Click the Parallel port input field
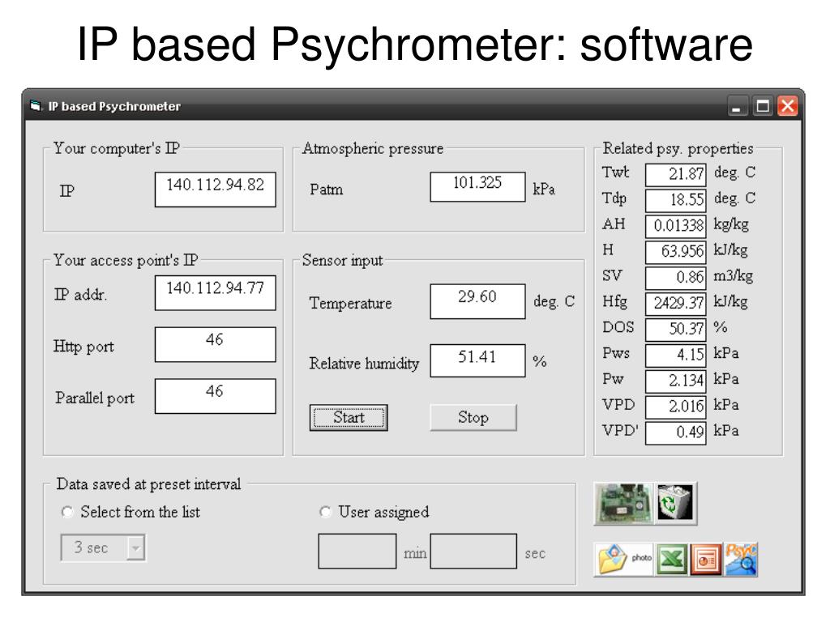830x622 pixels. pyautogui.click(x=216, y=395)
